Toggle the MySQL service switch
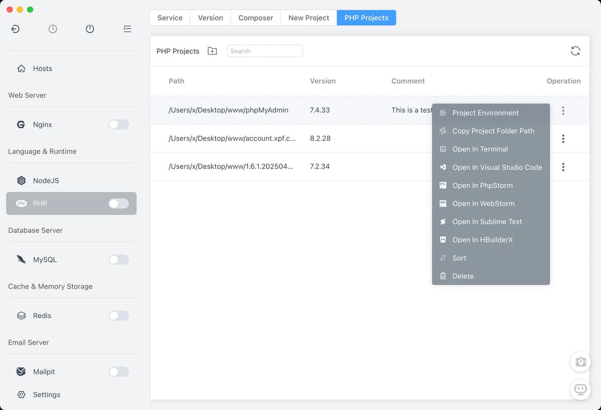The image size is (601, 410). [119, 259]
